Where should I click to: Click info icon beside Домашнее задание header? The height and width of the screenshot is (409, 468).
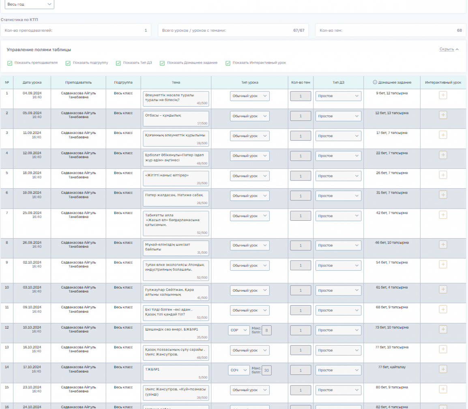(x=375, y=82)
